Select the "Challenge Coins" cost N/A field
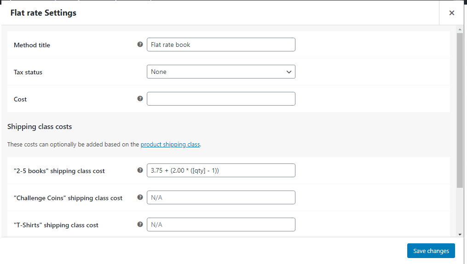 pyautogui.click(x=221, y=197)
